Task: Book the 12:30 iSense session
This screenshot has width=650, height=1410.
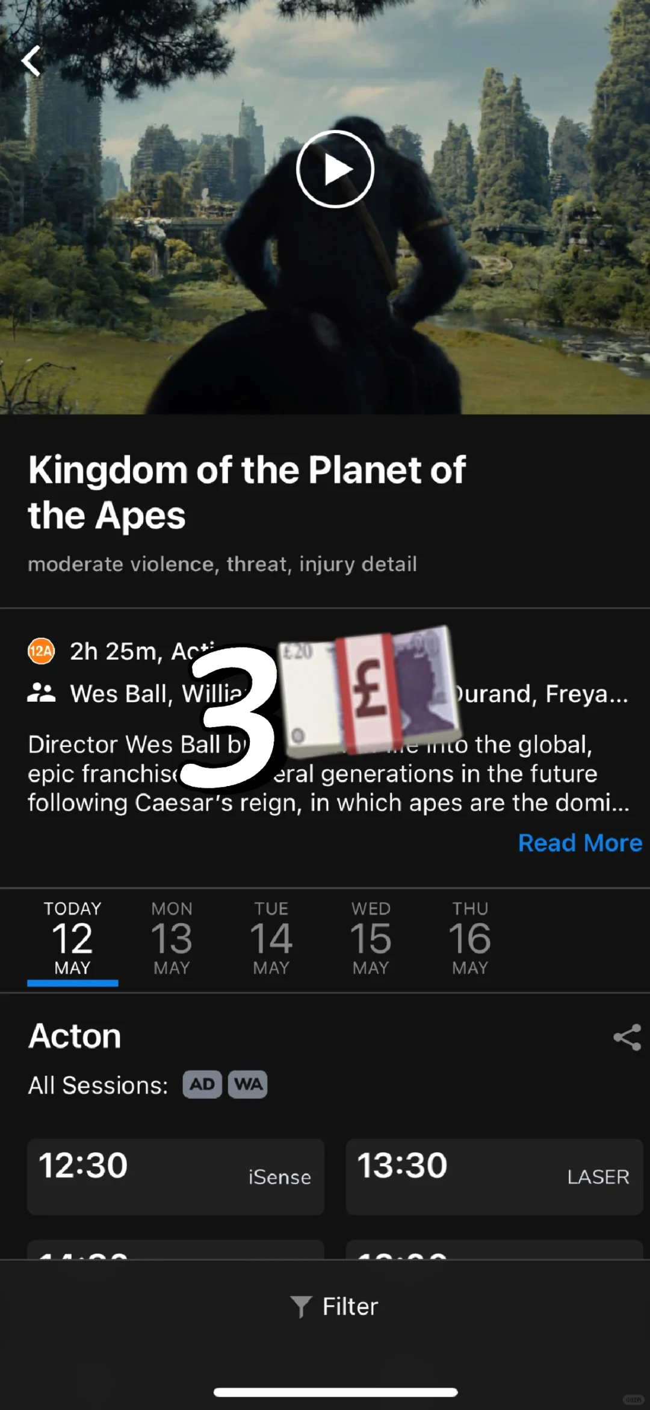Action: pyautogui.click(x=176, y=1176)
